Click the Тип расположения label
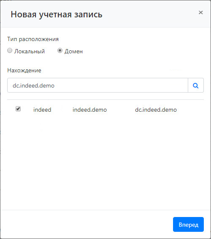The height and width of the screenshot is (239, 211). [33, 39]
